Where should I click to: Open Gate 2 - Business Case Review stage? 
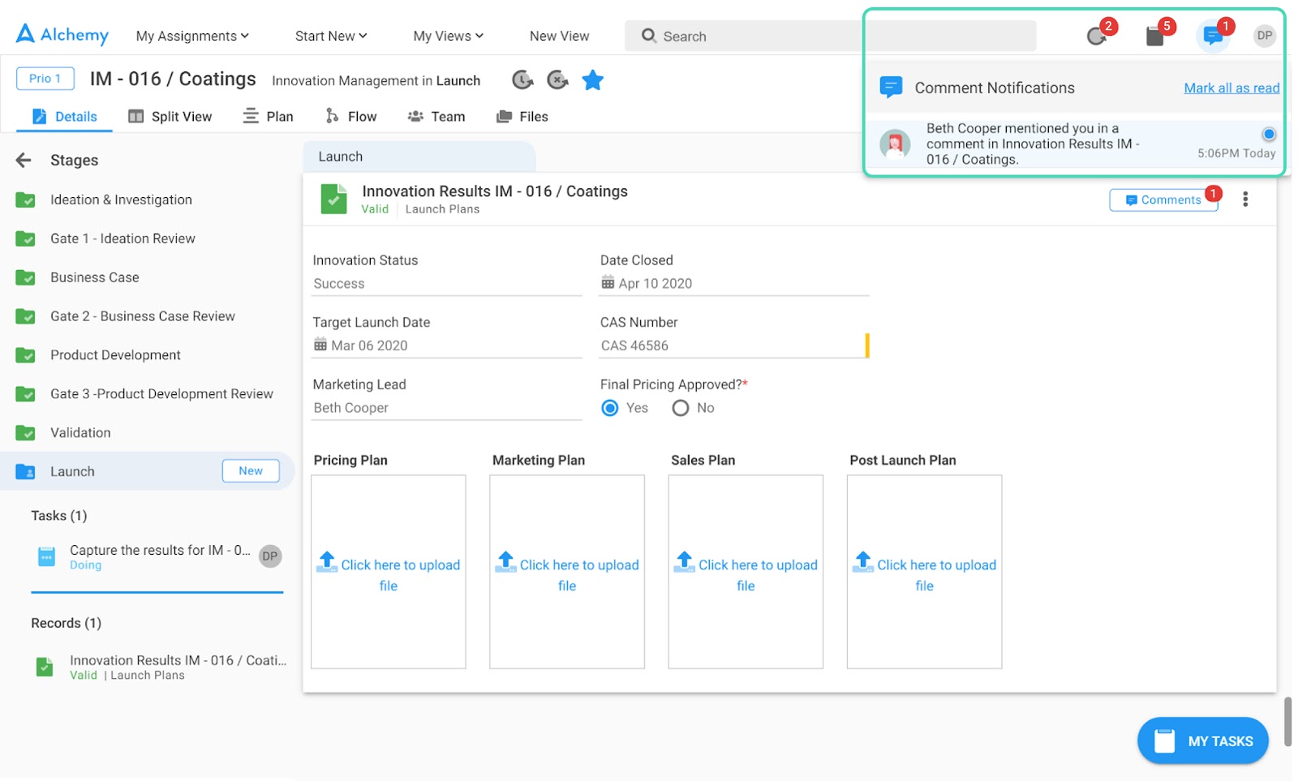[143, 316]
